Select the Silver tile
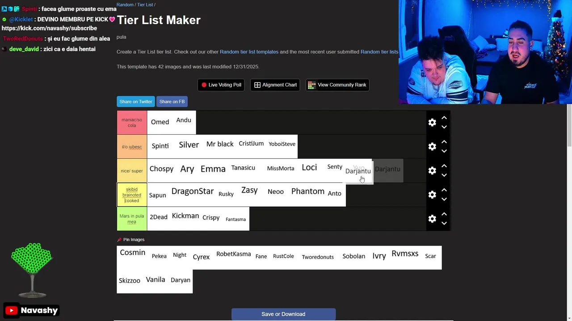Screen dimensions: 572x321 (x=189, y=146)
